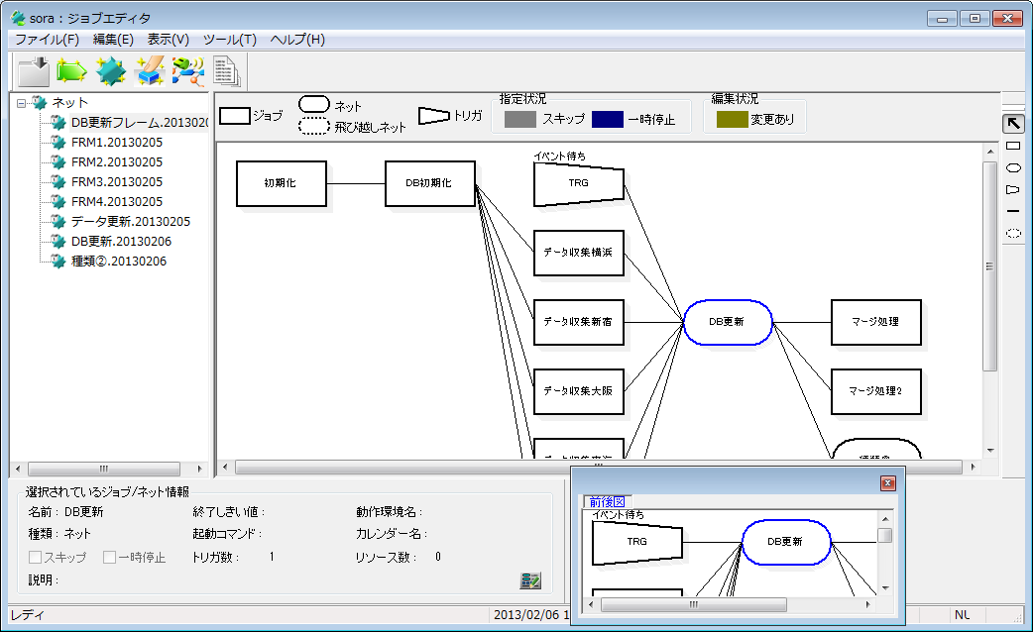Viewport: 1033px width, 632px height.
Task: Select the DB初期化 job node
Action: click(x=429, y=183)
